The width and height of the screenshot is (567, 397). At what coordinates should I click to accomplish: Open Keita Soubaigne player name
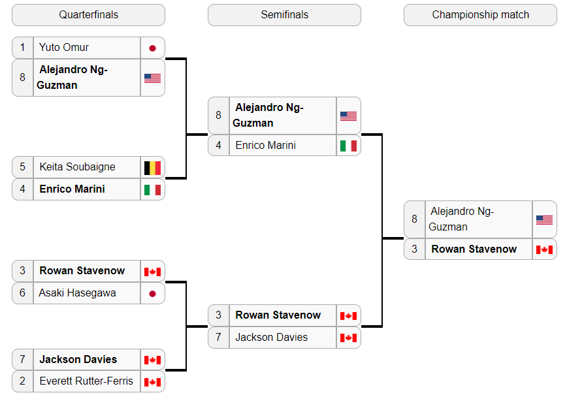pyautogui.click(x=77, y=167)
